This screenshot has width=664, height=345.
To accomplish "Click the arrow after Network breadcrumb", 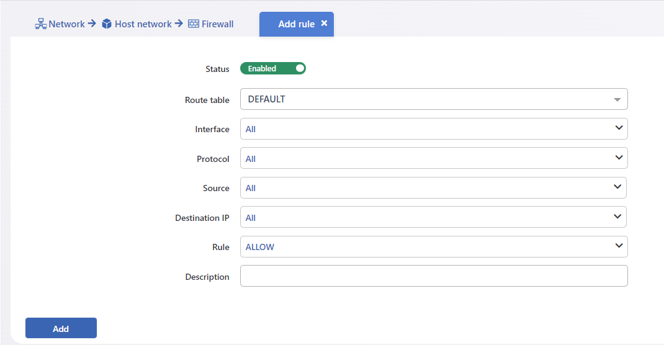I will (x=92, y=24).
